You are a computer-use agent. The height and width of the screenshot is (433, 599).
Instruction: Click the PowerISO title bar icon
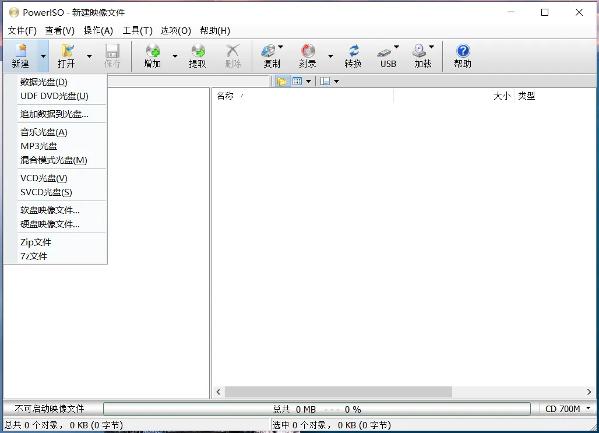coord(14,12)
